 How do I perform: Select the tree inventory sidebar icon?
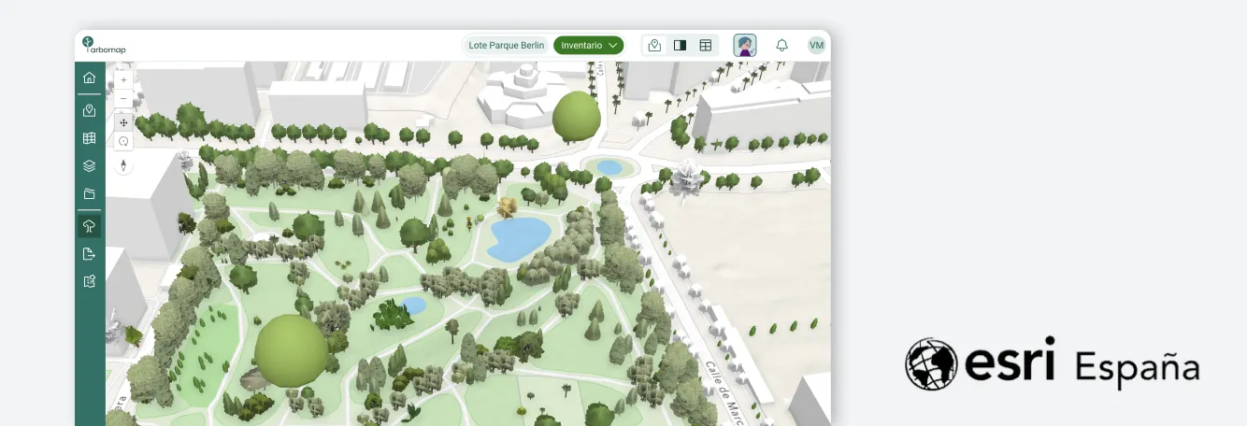(90, 226)
